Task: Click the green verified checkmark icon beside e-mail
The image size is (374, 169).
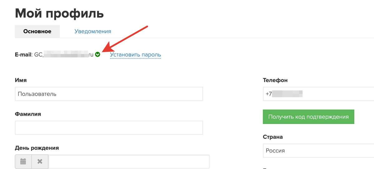Action: coord(98,55)
